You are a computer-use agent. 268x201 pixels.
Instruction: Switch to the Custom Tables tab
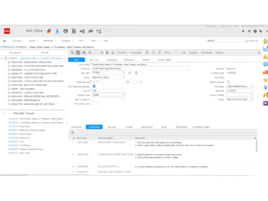165,60
